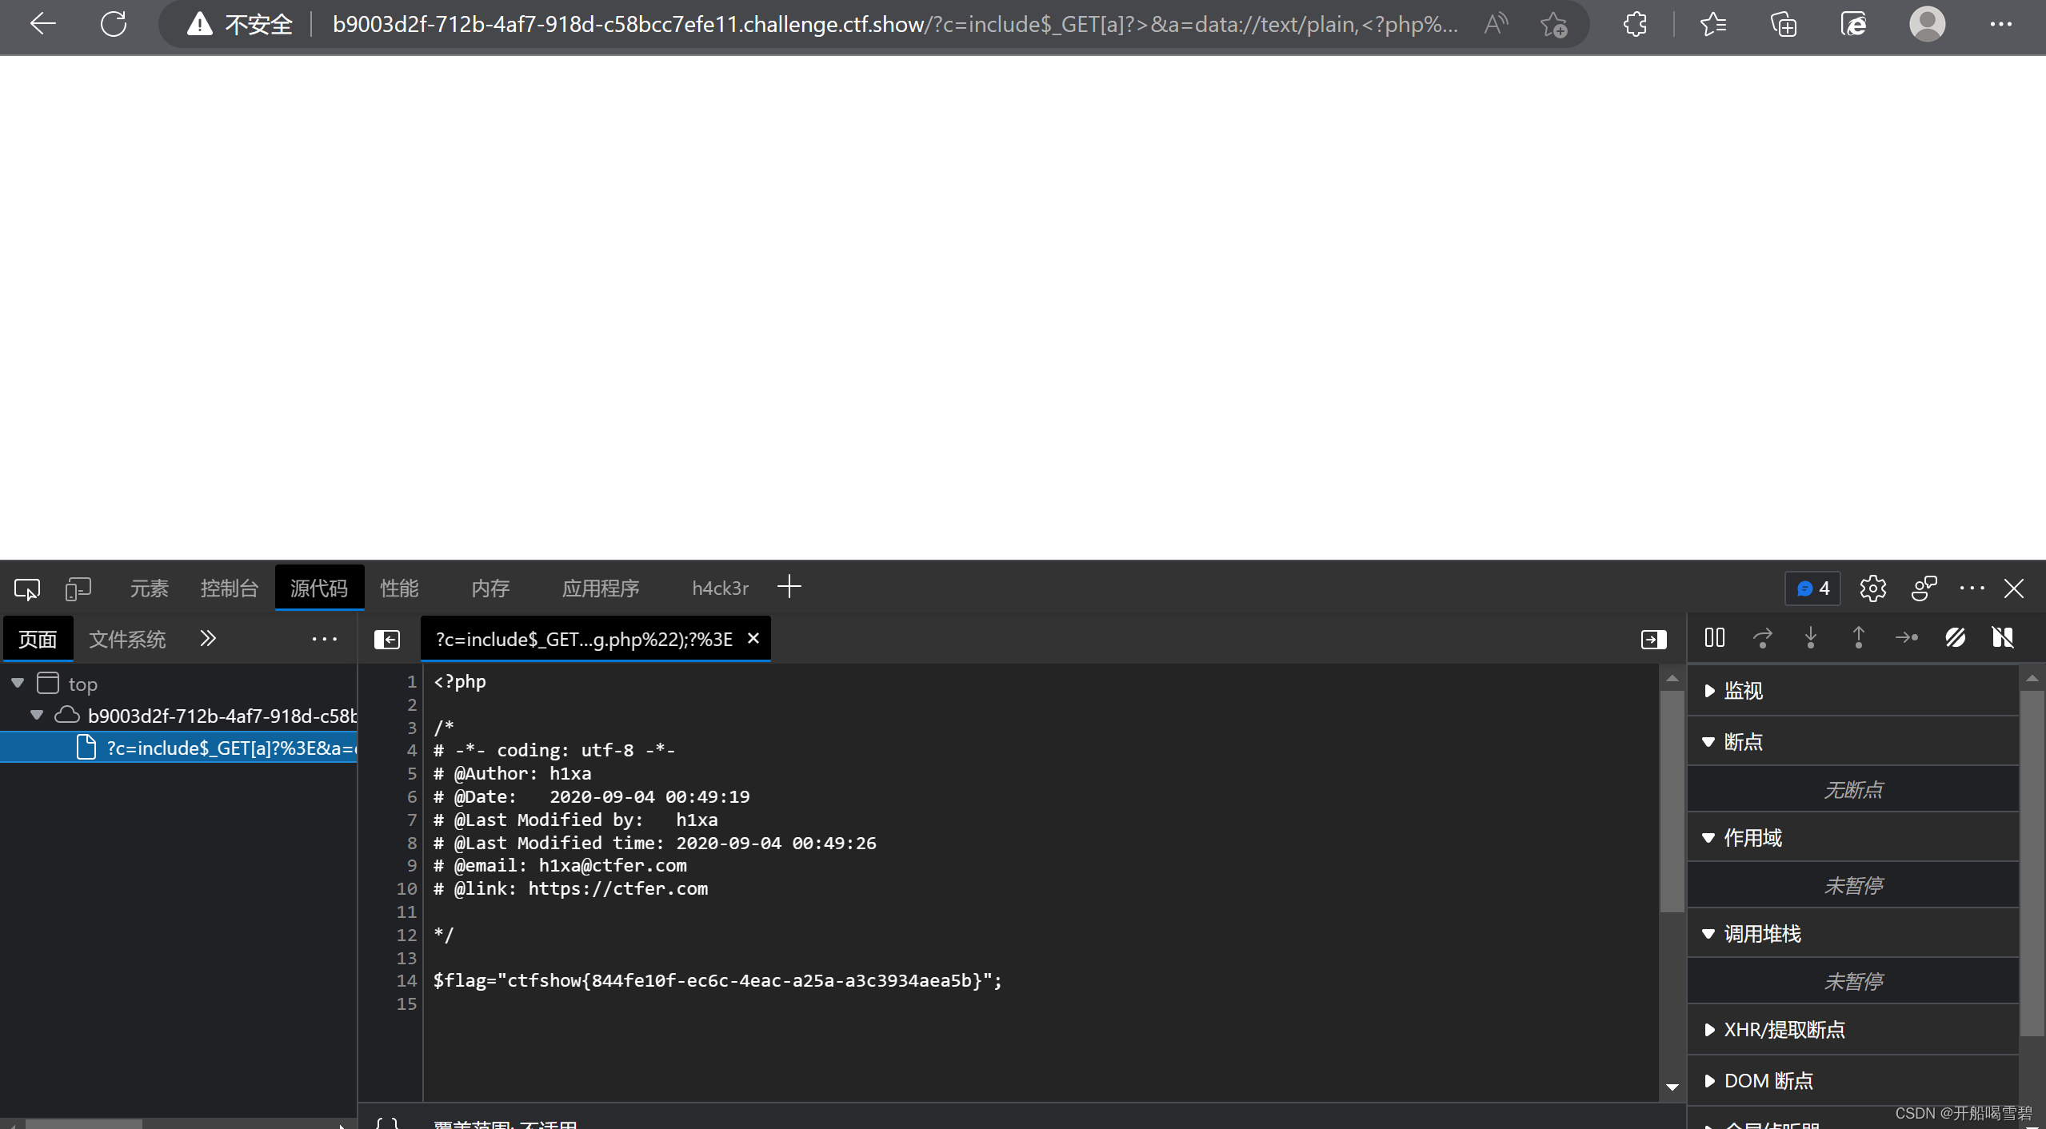The width and height of the screenshot is (2046, 1129).
Task: Open the 文件系统 filesystem tab
Action: pos(127,640)
